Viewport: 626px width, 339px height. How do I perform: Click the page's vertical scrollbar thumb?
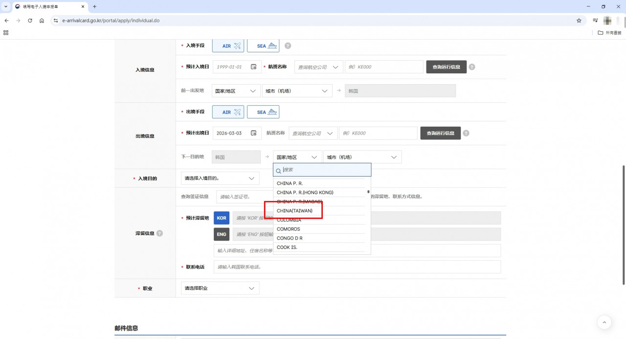click(x=623, y=225)
